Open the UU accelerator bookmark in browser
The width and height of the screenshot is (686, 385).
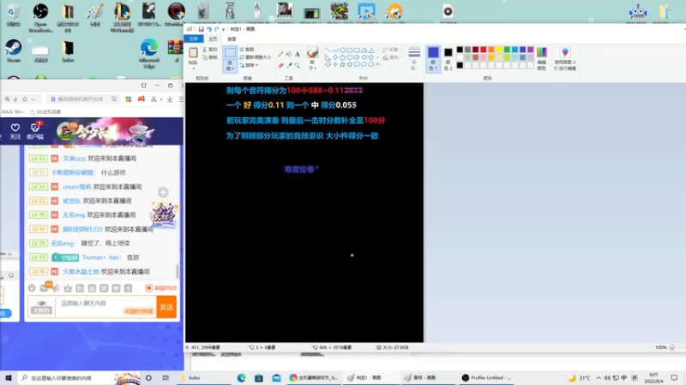click(x=45, y=112)
